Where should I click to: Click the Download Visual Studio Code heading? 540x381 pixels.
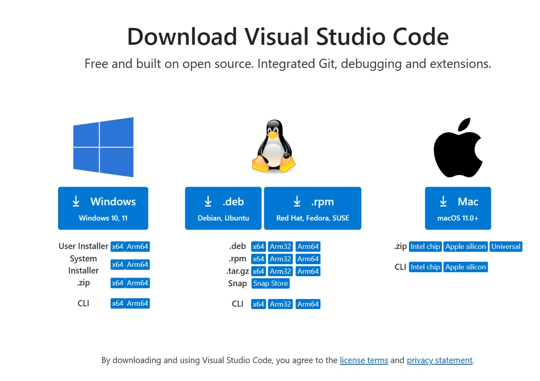tap(288, 36)
